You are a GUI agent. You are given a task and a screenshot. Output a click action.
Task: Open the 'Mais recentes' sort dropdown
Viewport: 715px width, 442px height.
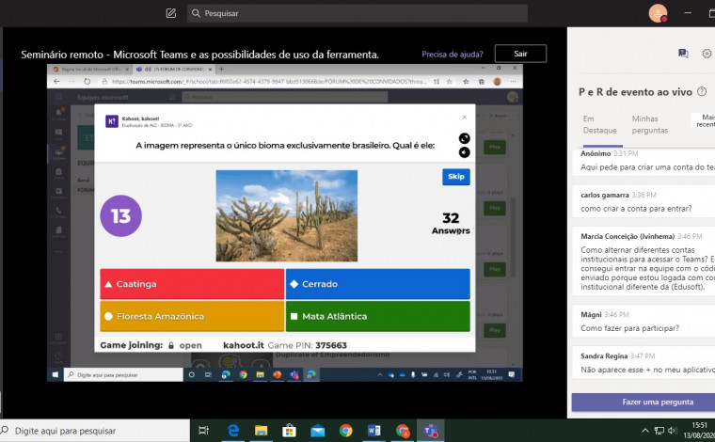pos(704,119)
